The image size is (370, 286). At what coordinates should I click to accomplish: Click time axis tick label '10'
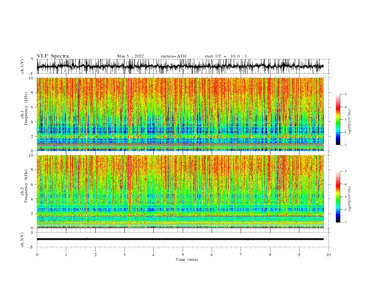click(x=328, y=255)
